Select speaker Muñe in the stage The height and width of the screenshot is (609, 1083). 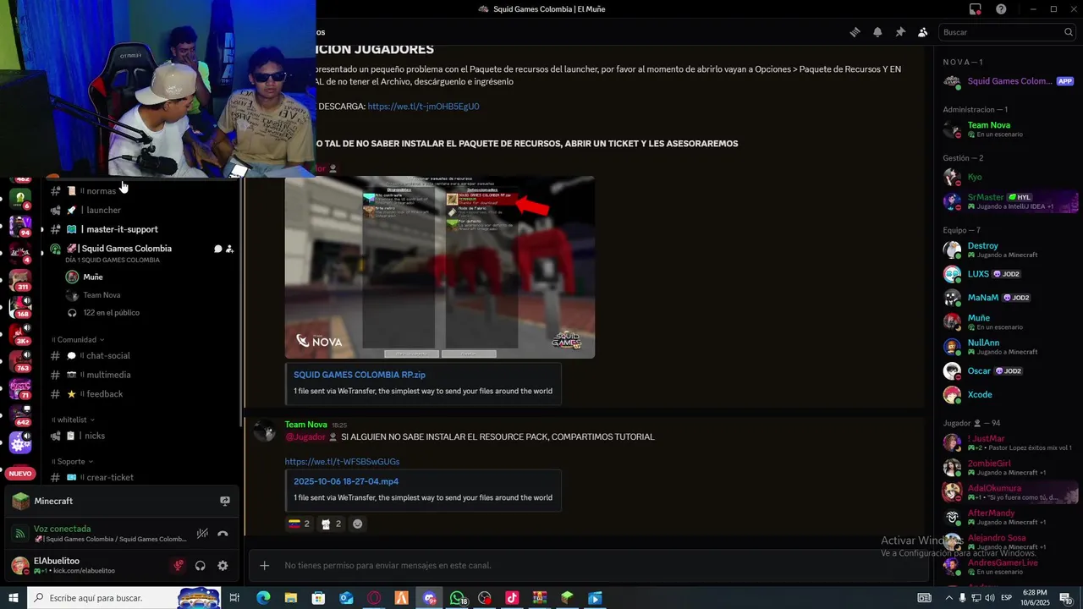[x=93, y=277]
